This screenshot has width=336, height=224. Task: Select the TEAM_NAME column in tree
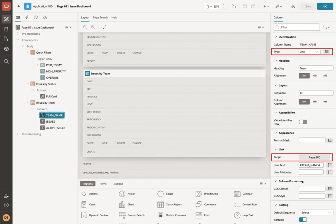click(52, 115)
